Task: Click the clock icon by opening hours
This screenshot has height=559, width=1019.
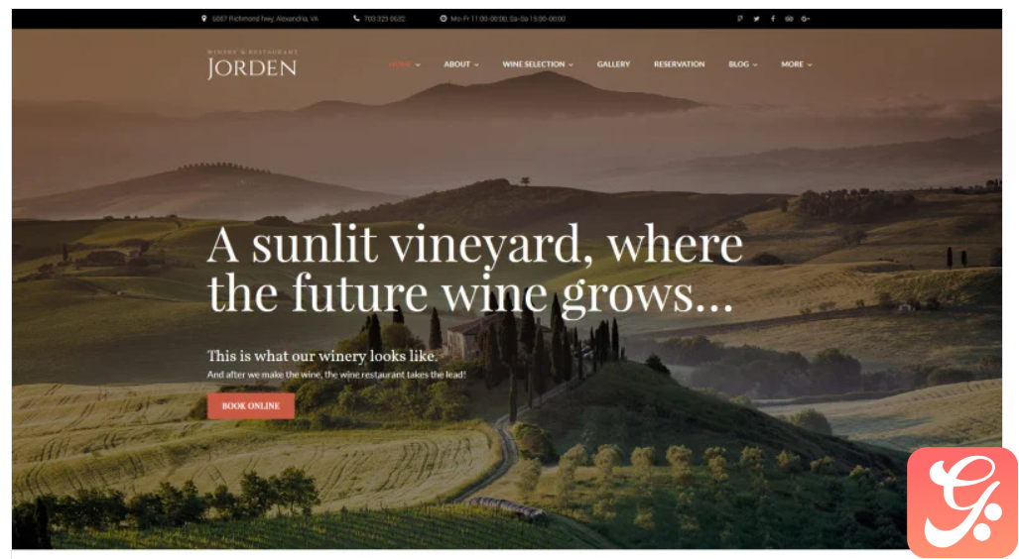Action: [444, 19]
